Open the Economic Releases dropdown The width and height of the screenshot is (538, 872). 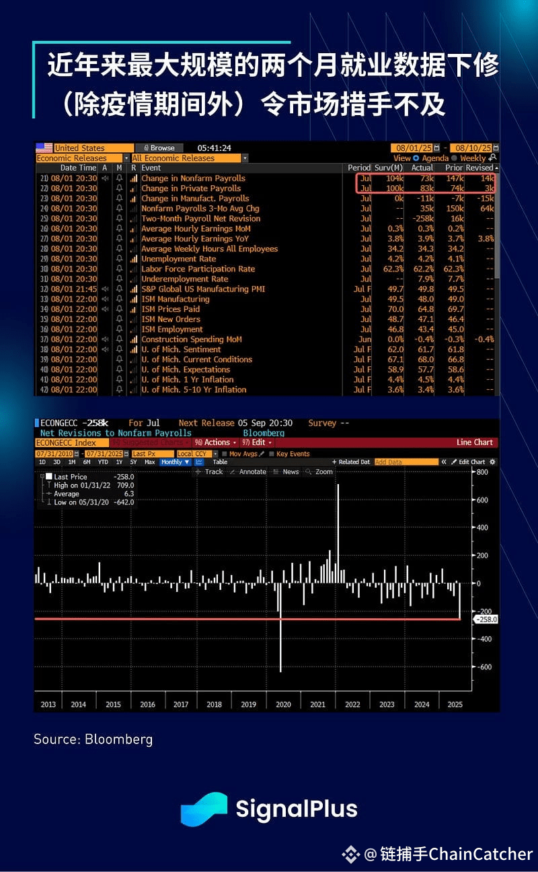(x=83, y=158)
